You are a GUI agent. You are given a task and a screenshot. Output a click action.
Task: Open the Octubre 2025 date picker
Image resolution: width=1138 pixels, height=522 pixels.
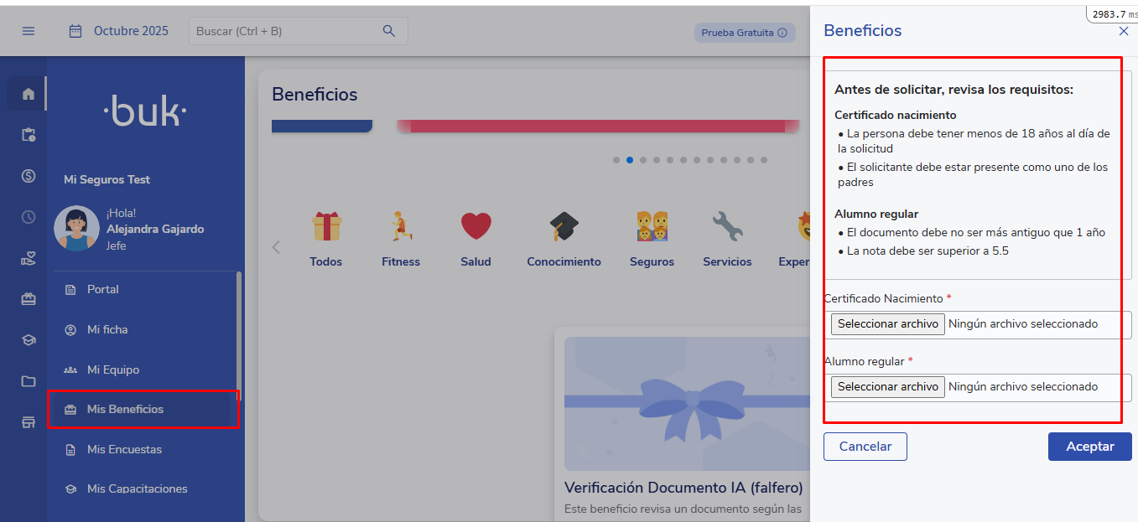click(x=118, y=31)
